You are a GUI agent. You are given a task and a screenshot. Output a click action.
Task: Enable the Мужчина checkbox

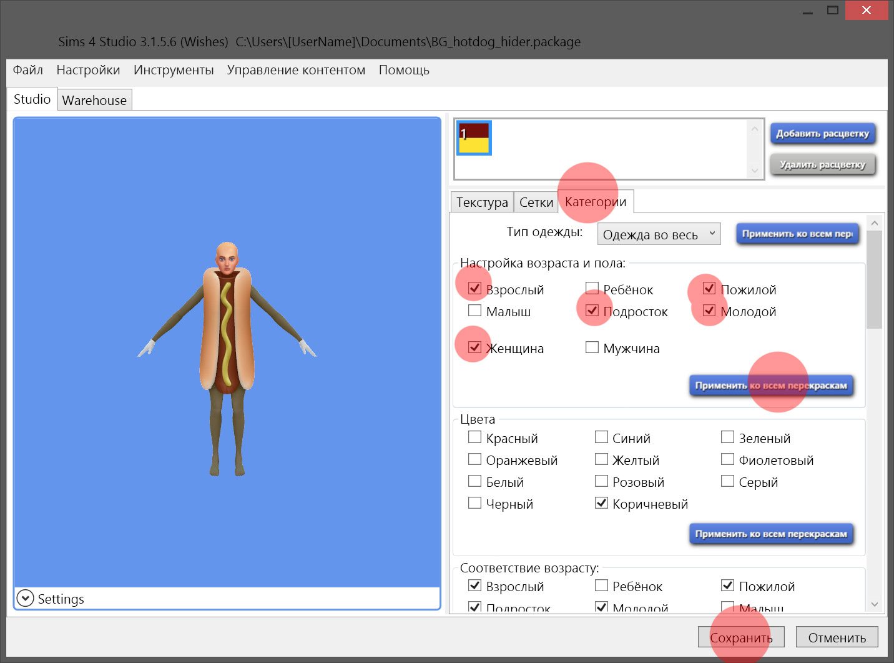tap(592, 347)
